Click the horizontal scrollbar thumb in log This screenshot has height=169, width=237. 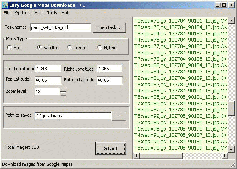tap(161, 156)
